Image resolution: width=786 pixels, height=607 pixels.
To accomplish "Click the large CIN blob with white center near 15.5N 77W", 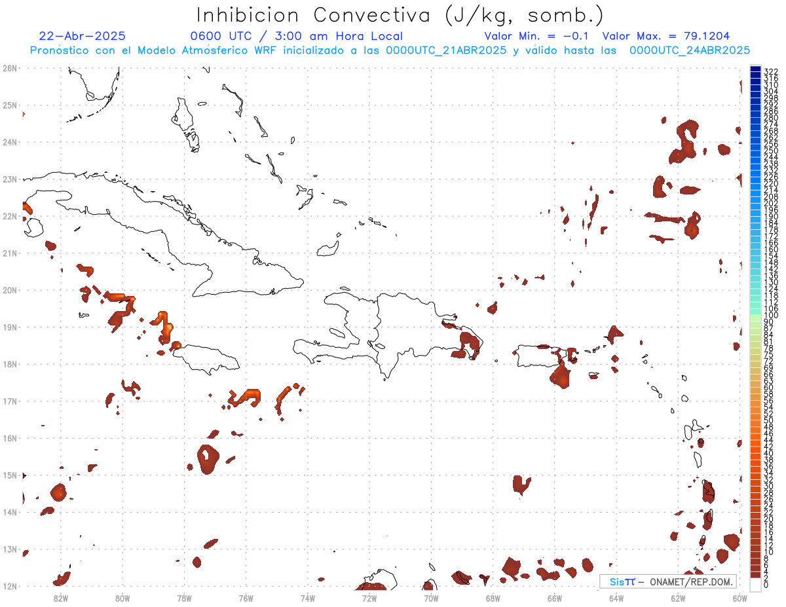I will (208, 458).
